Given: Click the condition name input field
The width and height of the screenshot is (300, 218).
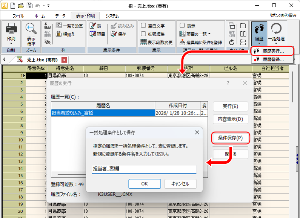Looking at the screenshot, I should click(x=144, y=169).
